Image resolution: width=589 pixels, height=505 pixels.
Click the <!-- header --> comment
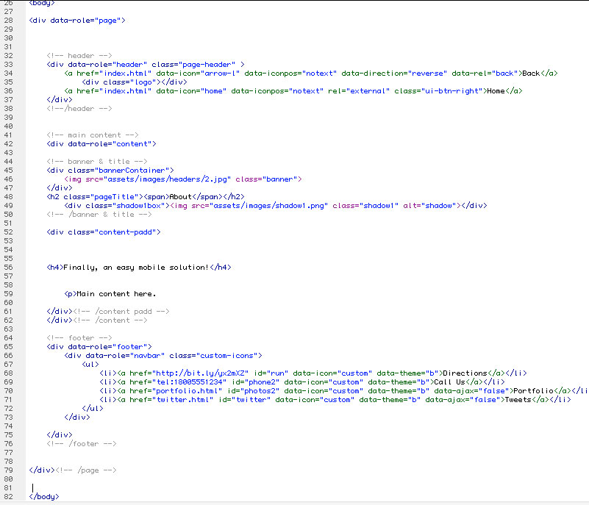point(79,56)
